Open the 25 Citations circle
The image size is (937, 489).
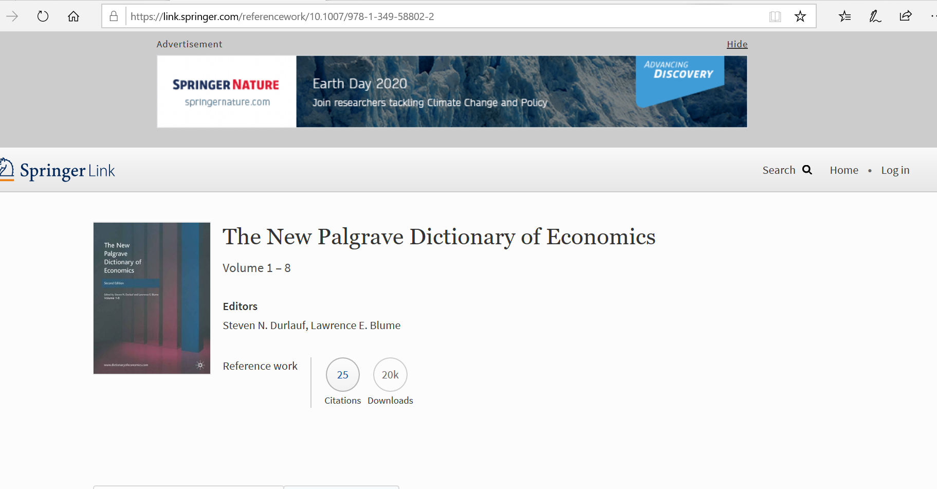pos(343,375)
